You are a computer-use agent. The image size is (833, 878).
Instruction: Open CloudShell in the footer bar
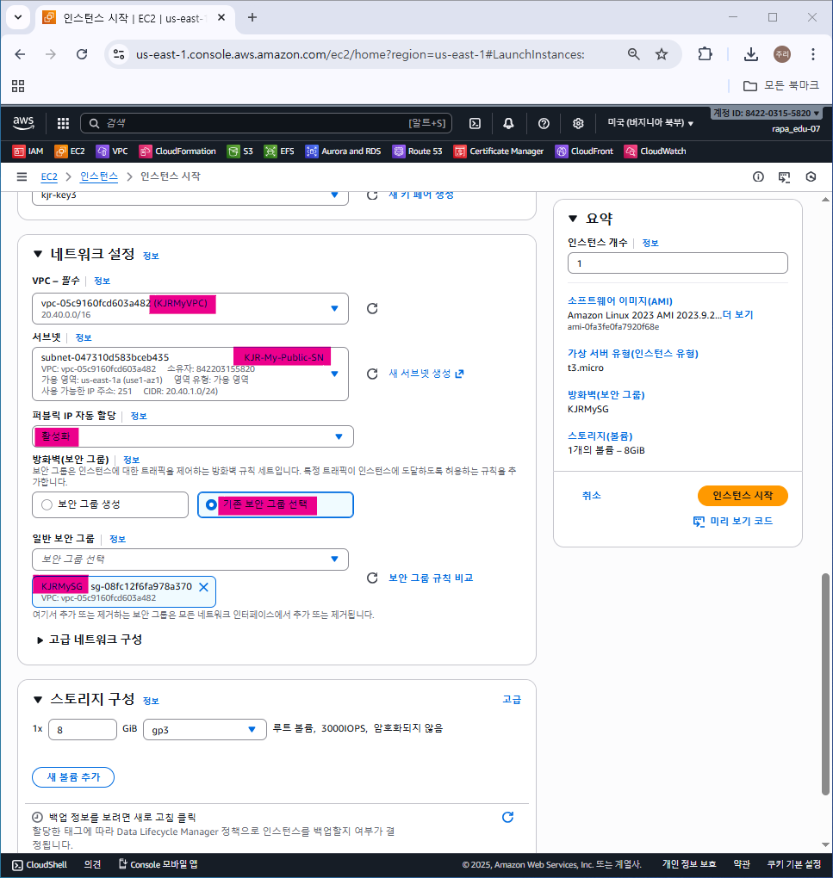pos(40,864)
